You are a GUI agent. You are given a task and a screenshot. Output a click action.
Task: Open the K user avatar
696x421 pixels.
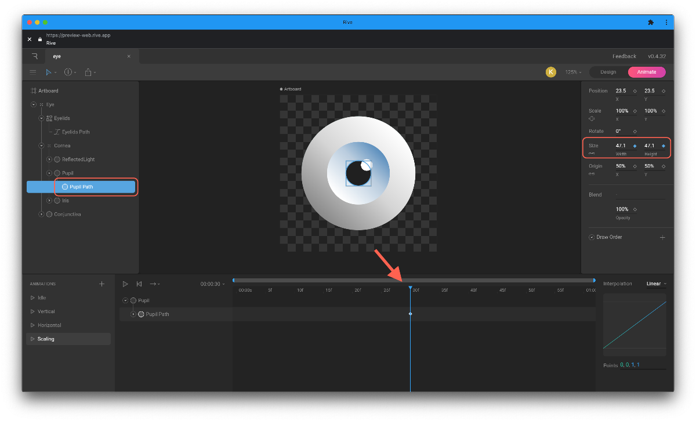click(551, 72)
